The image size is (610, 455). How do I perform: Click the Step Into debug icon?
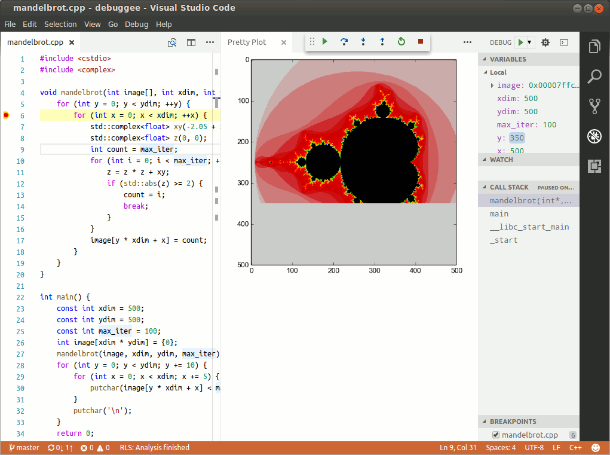(363, 42)
